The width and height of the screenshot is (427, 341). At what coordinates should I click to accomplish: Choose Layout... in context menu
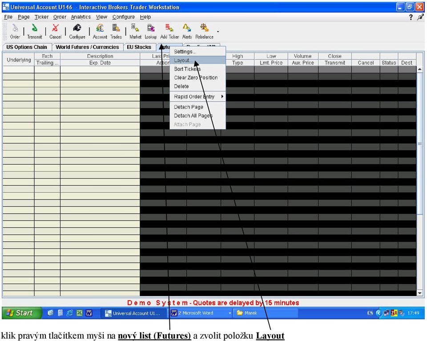[x=197, y=60]
